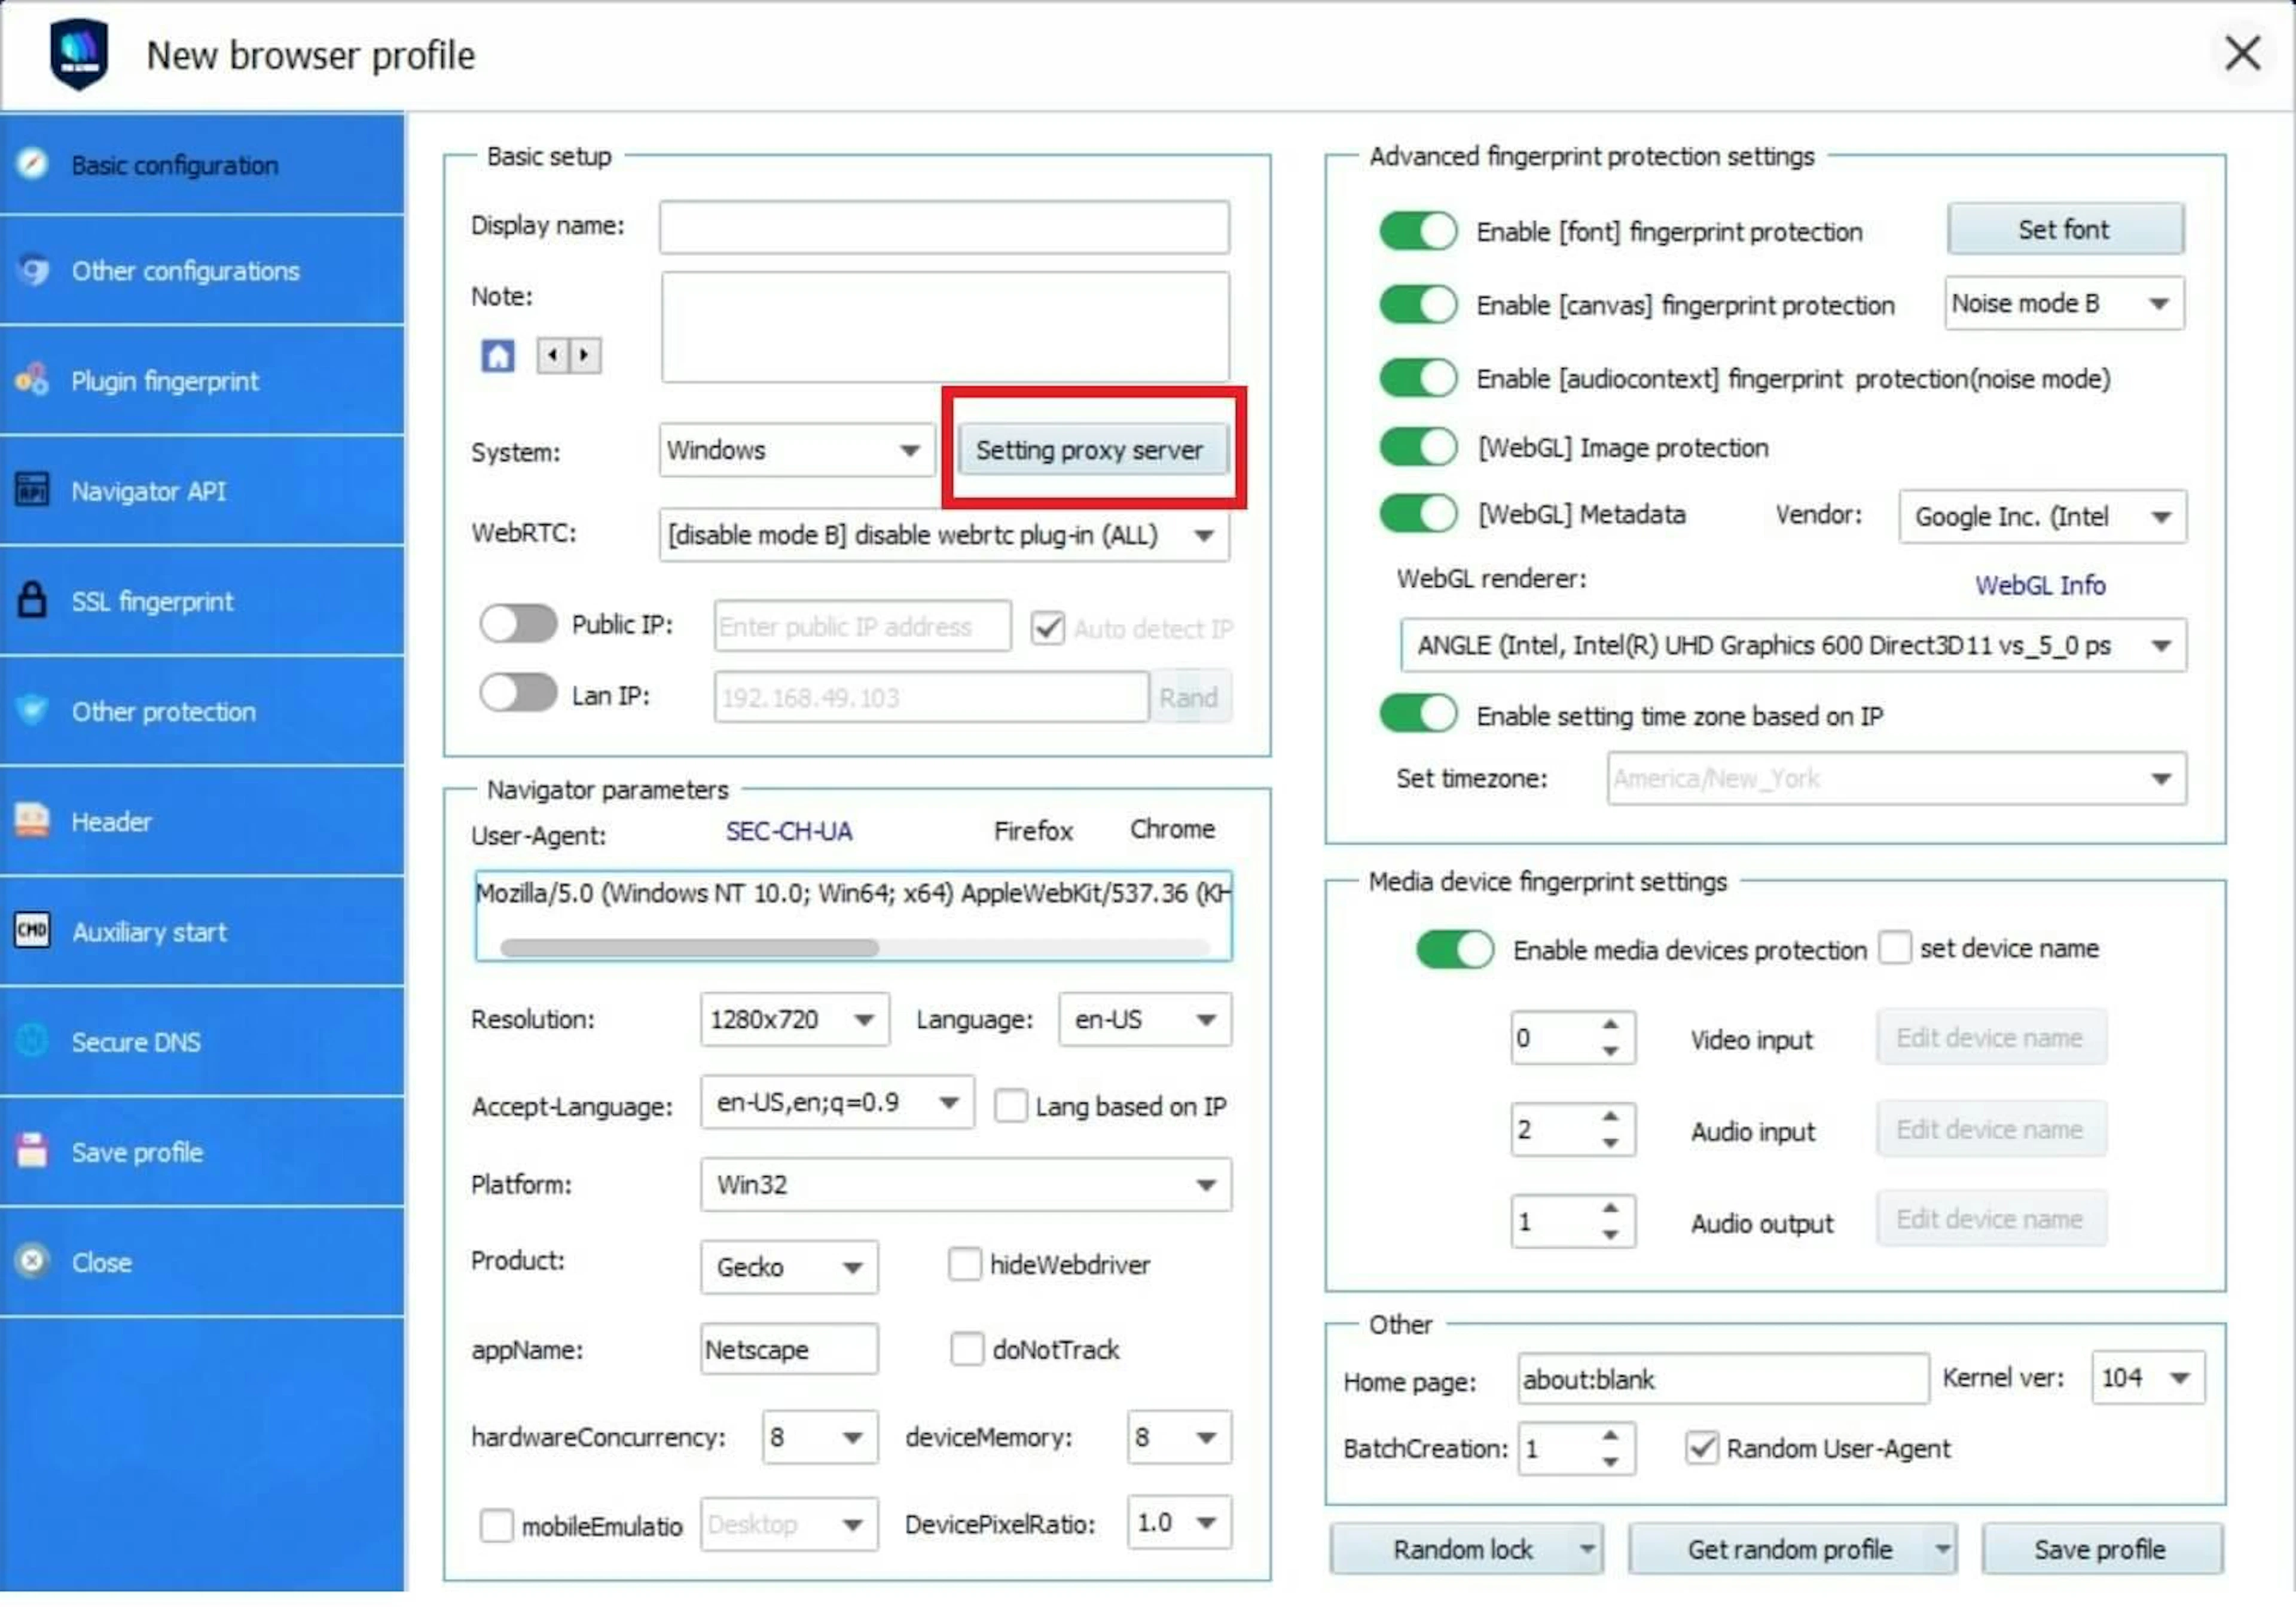Open the Resolution 1280x720 dropdown
Screen dimensions: 2296x1607
(x=795, y=1019)
